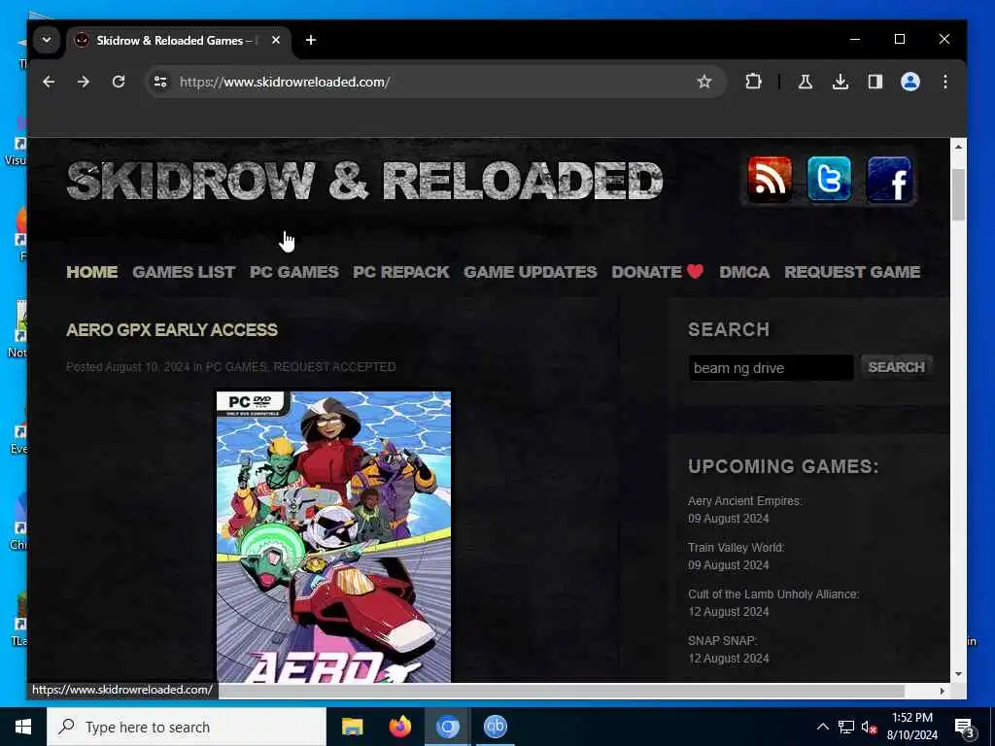Go forward in browser history

pyautogui.click(x=84, y=82)
